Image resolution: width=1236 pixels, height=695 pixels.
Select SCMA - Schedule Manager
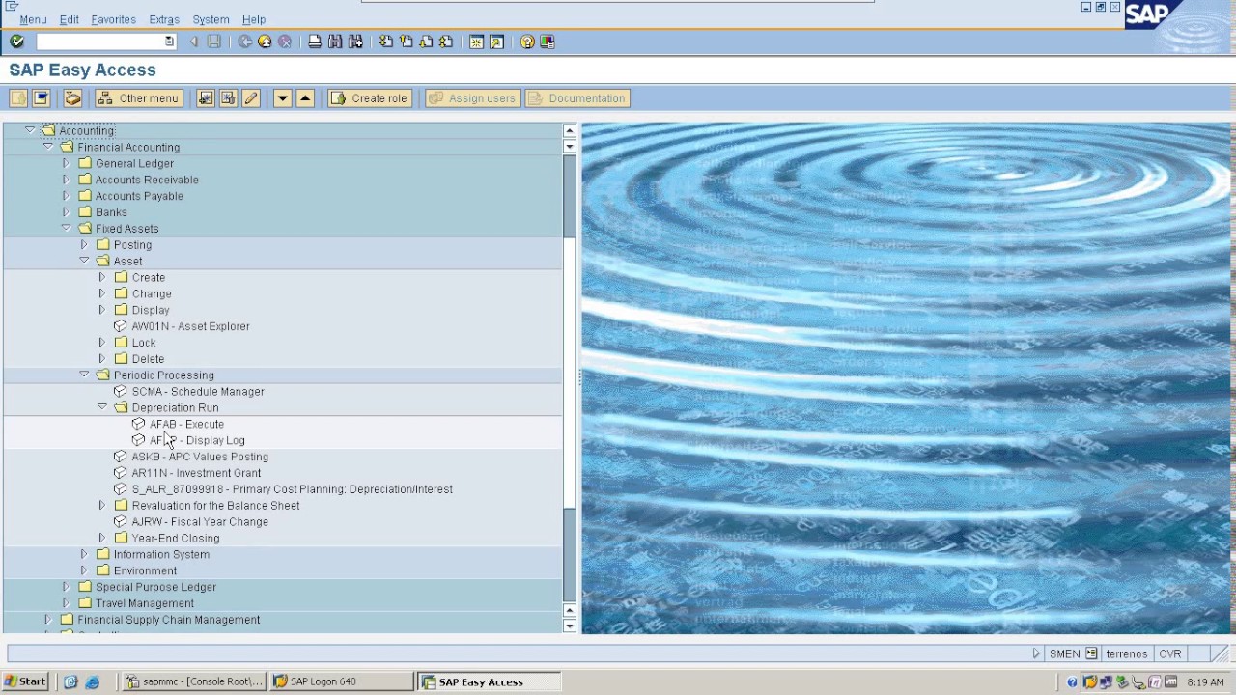pyautogui.click(x=198, y=392)
